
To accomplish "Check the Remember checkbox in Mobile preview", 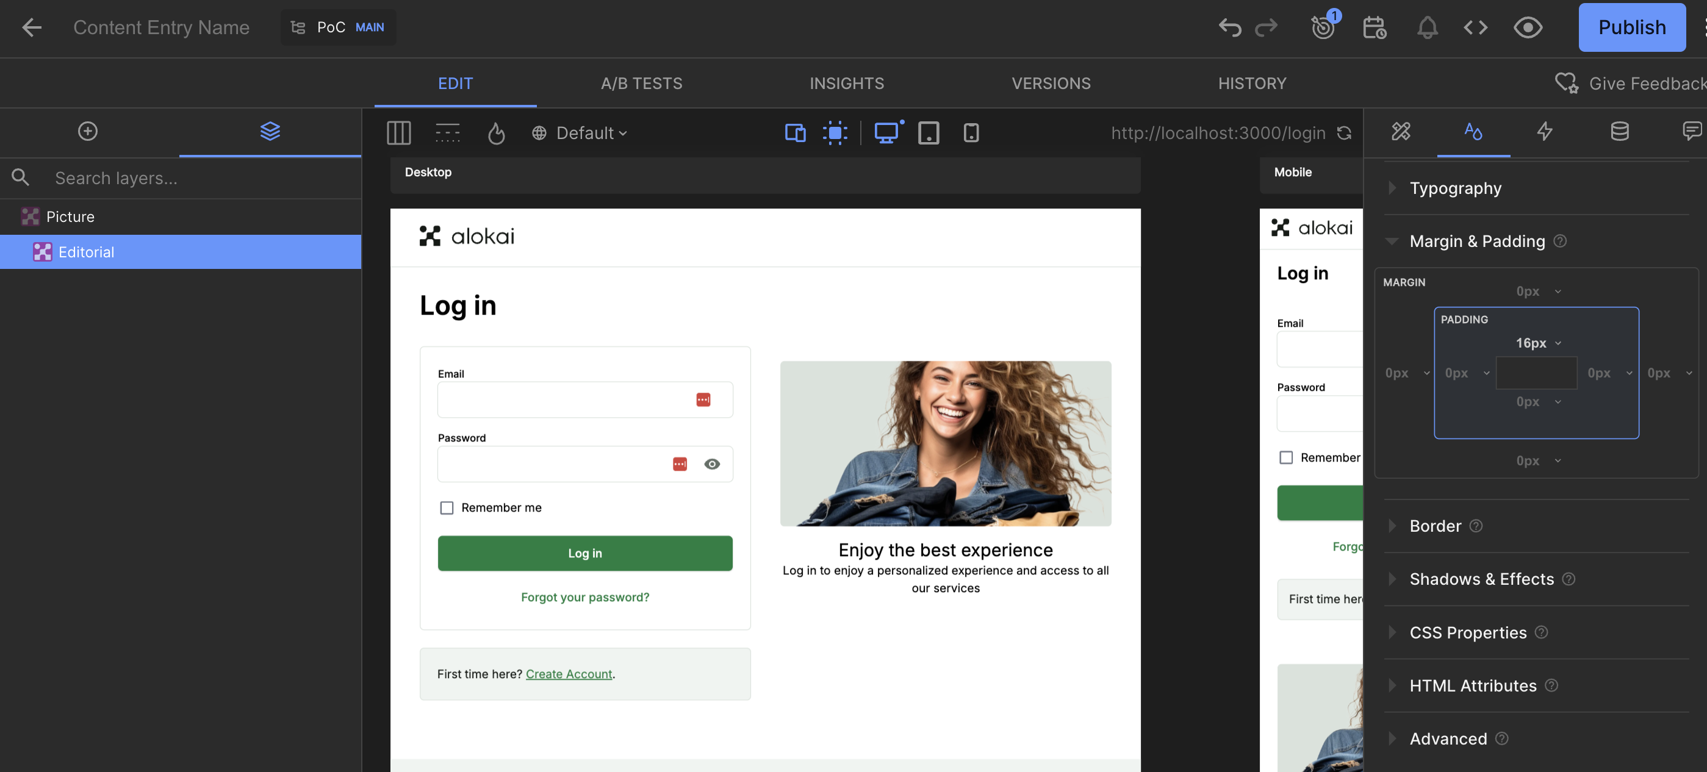I will click(x=1285, y=457).
